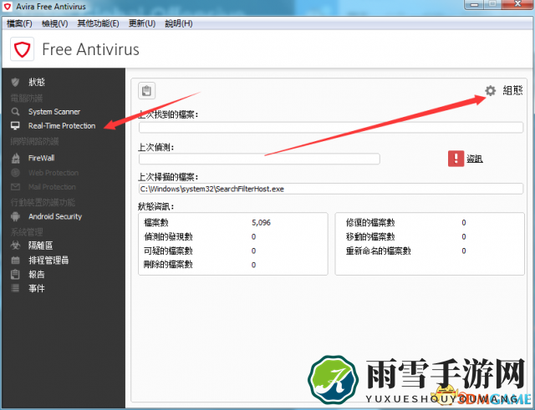Open the 檢視(V) menu

(54, 23)
